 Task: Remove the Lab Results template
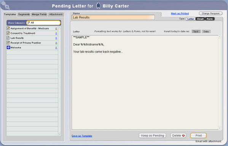pos(56,38)
